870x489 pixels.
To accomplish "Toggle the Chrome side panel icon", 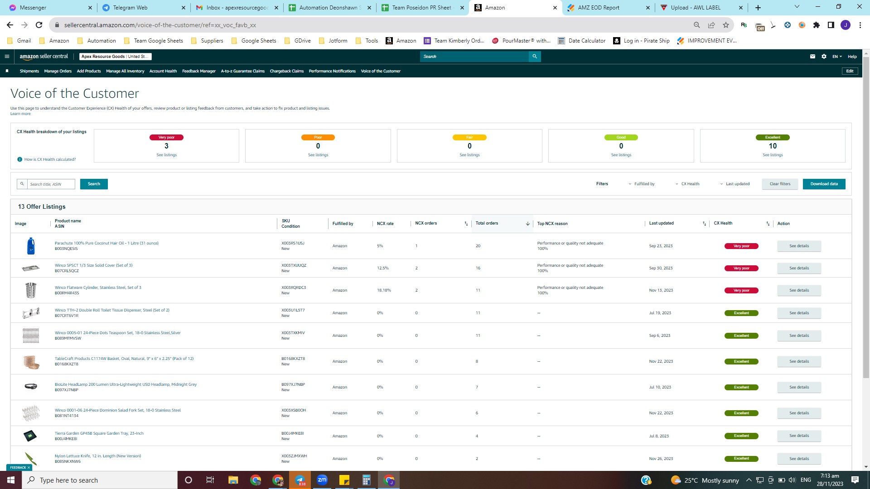I will point(831,25).
